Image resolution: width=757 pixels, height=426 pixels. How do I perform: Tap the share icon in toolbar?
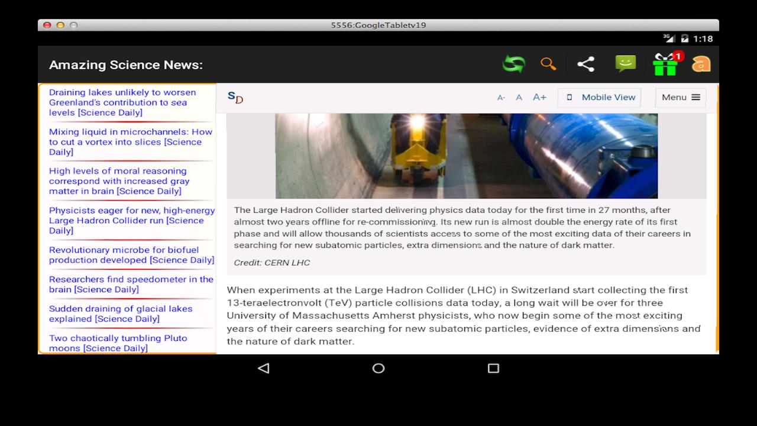pos(585,64)
